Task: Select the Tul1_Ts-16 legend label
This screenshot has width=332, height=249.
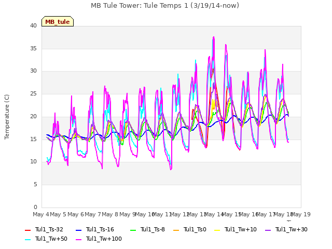Action: click(100, 229)
